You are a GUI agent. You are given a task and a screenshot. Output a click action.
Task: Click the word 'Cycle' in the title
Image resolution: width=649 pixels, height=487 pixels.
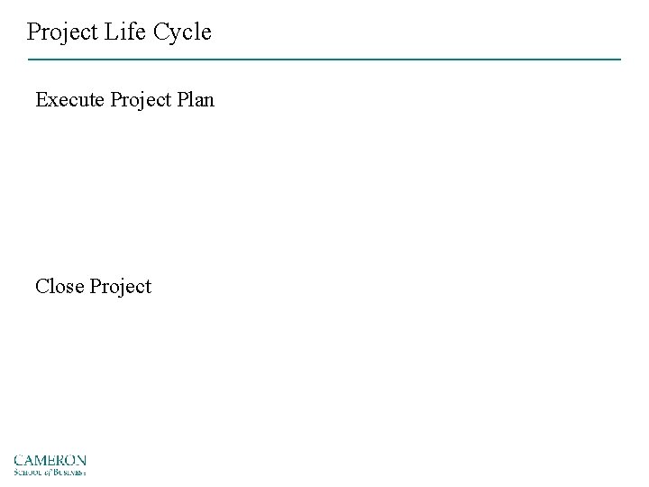point(182,32)
